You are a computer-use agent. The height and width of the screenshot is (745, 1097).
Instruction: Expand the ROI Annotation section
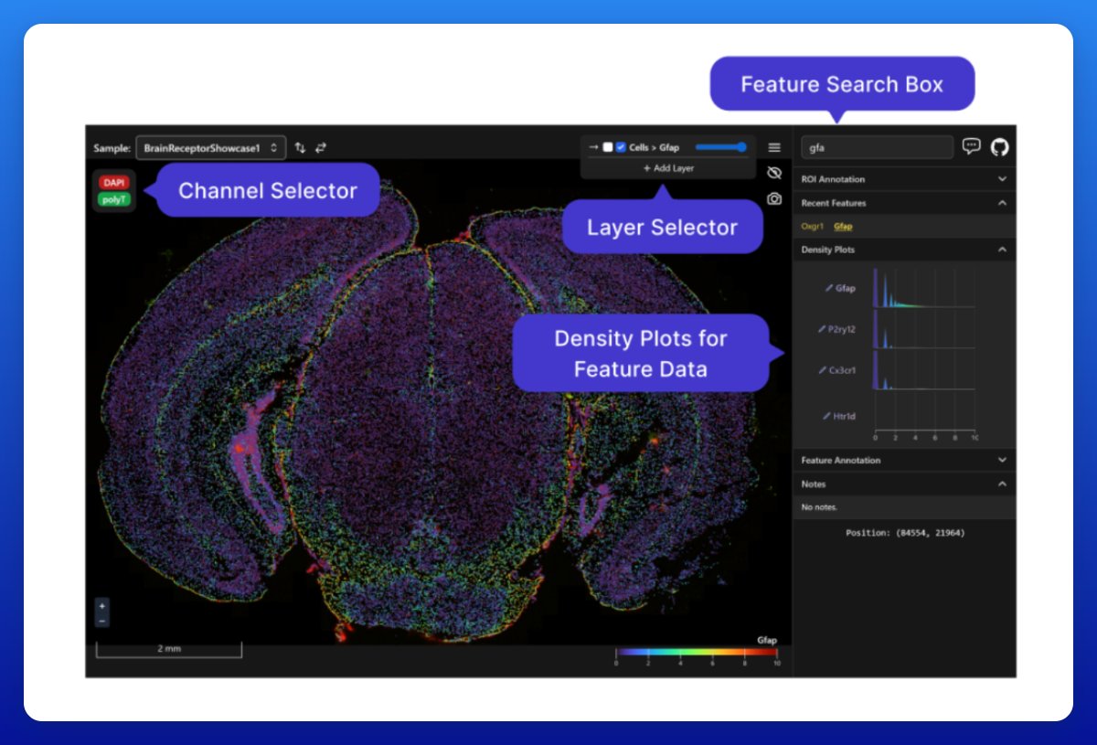click(x=904, y=179)
